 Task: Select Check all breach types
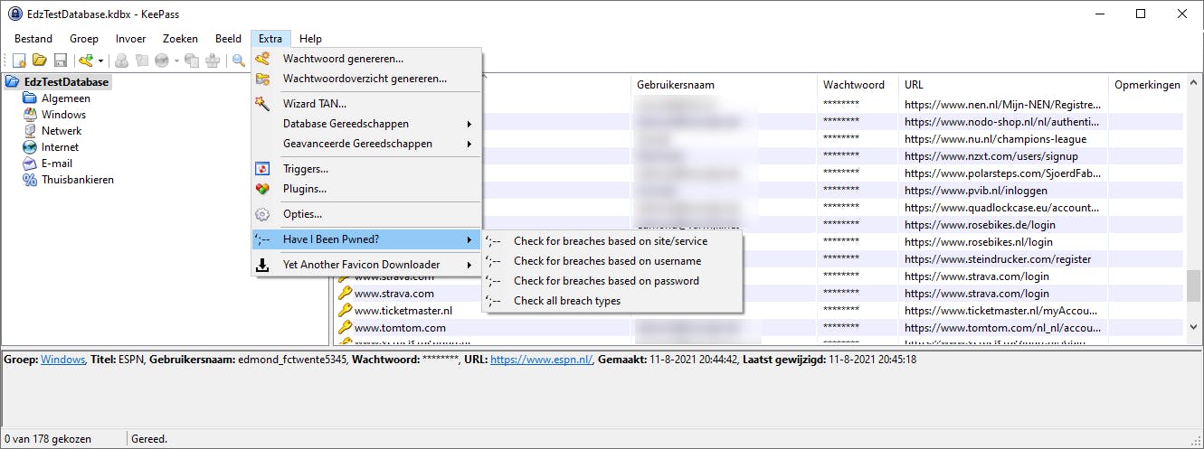(x=612, y=301)
